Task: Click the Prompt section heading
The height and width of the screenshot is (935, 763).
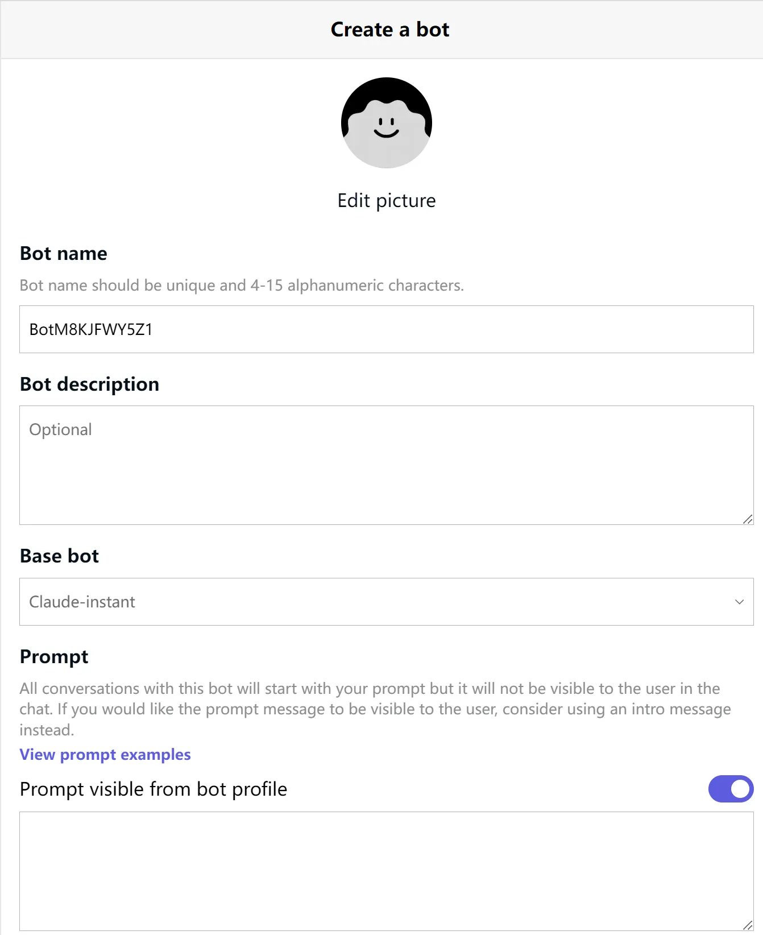Action: (54, 657)
